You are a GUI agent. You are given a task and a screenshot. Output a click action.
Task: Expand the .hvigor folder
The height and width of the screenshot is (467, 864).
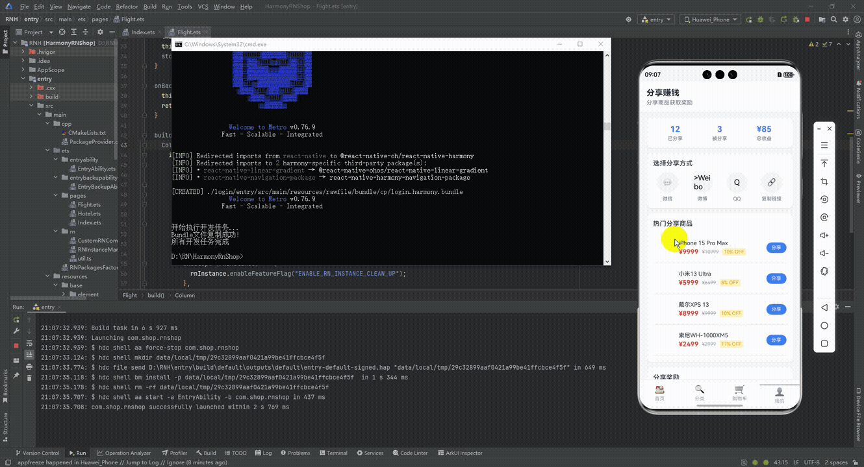point(23,52)
